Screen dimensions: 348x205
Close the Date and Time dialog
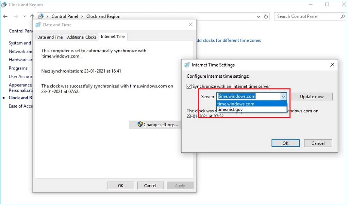(190, 25)
